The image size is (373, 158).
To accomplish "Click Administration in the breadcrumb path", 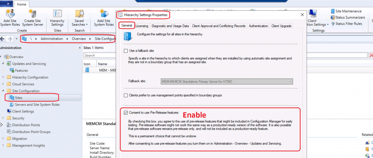I will [52, 39].
